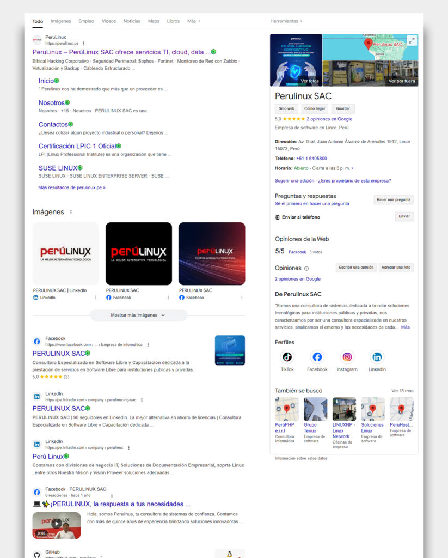This screenshot has height=558, width=448.
Task: Click the info icon next to Opiniones
Action: pos(306,269)
